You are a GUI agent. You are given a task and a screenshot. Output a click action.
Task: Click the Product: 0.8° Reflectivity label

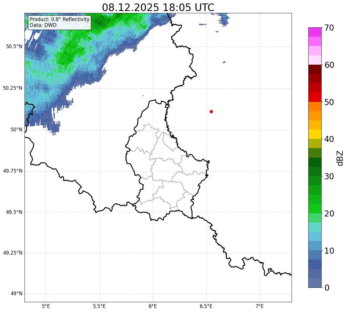60,19
